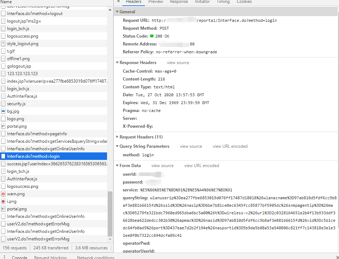339x259 pixels.
Task: Collapse the Response Headers section
Action: click(x=117, y=63)
